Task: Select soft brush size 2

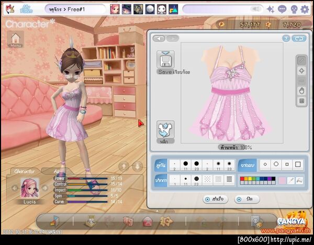Action: [207, 165]
